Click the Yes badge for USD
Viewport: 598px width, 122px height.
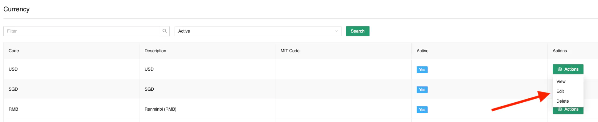pyautogui.click(x=422, y=70)
